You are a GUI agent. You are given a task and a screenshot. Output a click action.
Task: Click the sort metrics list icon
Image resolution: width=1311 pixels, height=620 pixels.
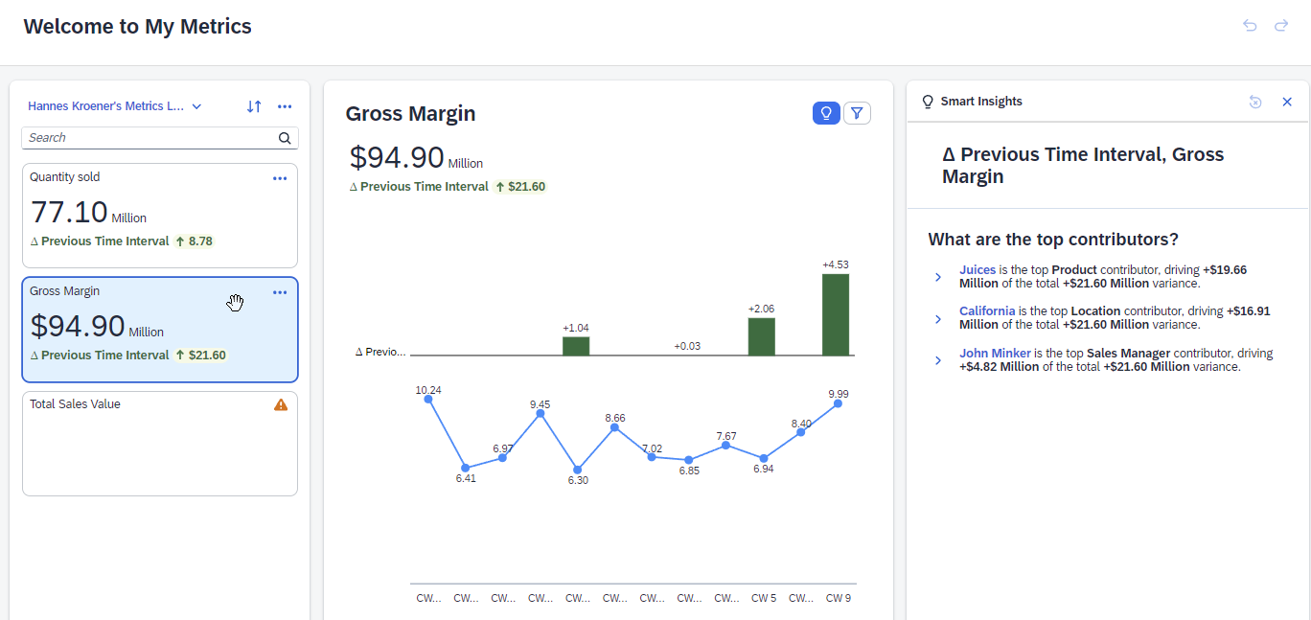pos(254,106)
